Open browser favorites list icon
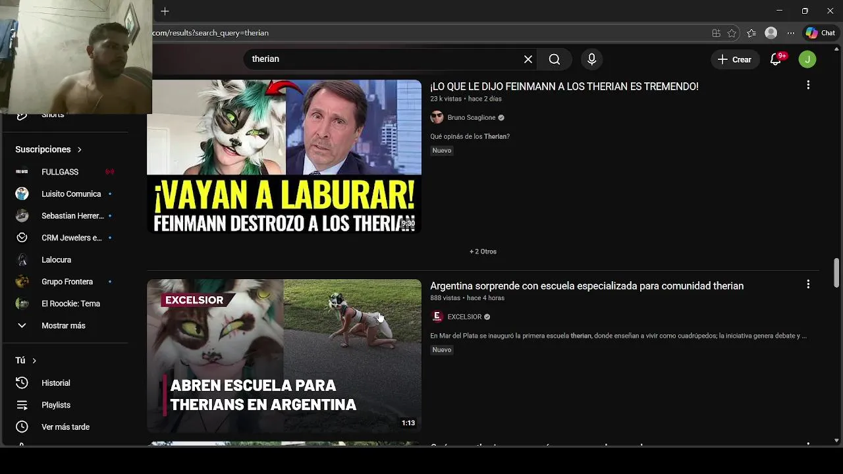 (x=751, y=33)
